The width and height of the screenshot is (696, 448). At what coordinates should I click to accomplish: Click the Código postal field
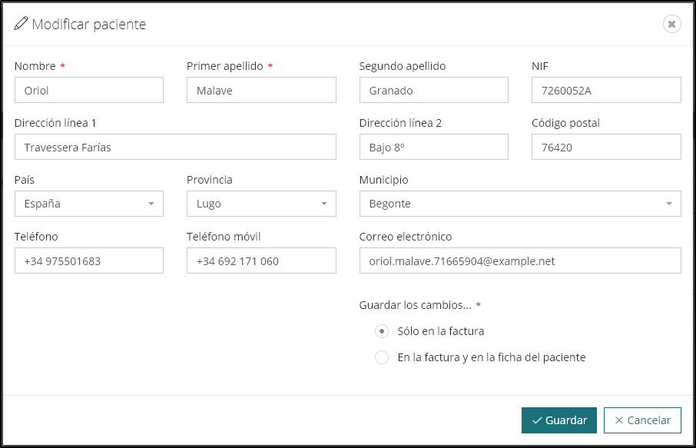(x=605, y=147)
